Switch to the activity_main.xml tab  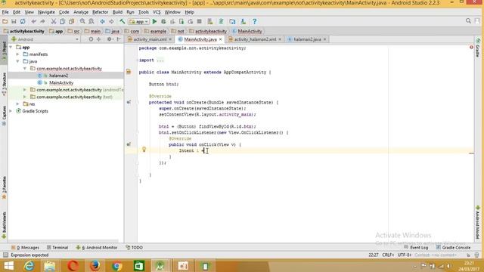point(150,39)
